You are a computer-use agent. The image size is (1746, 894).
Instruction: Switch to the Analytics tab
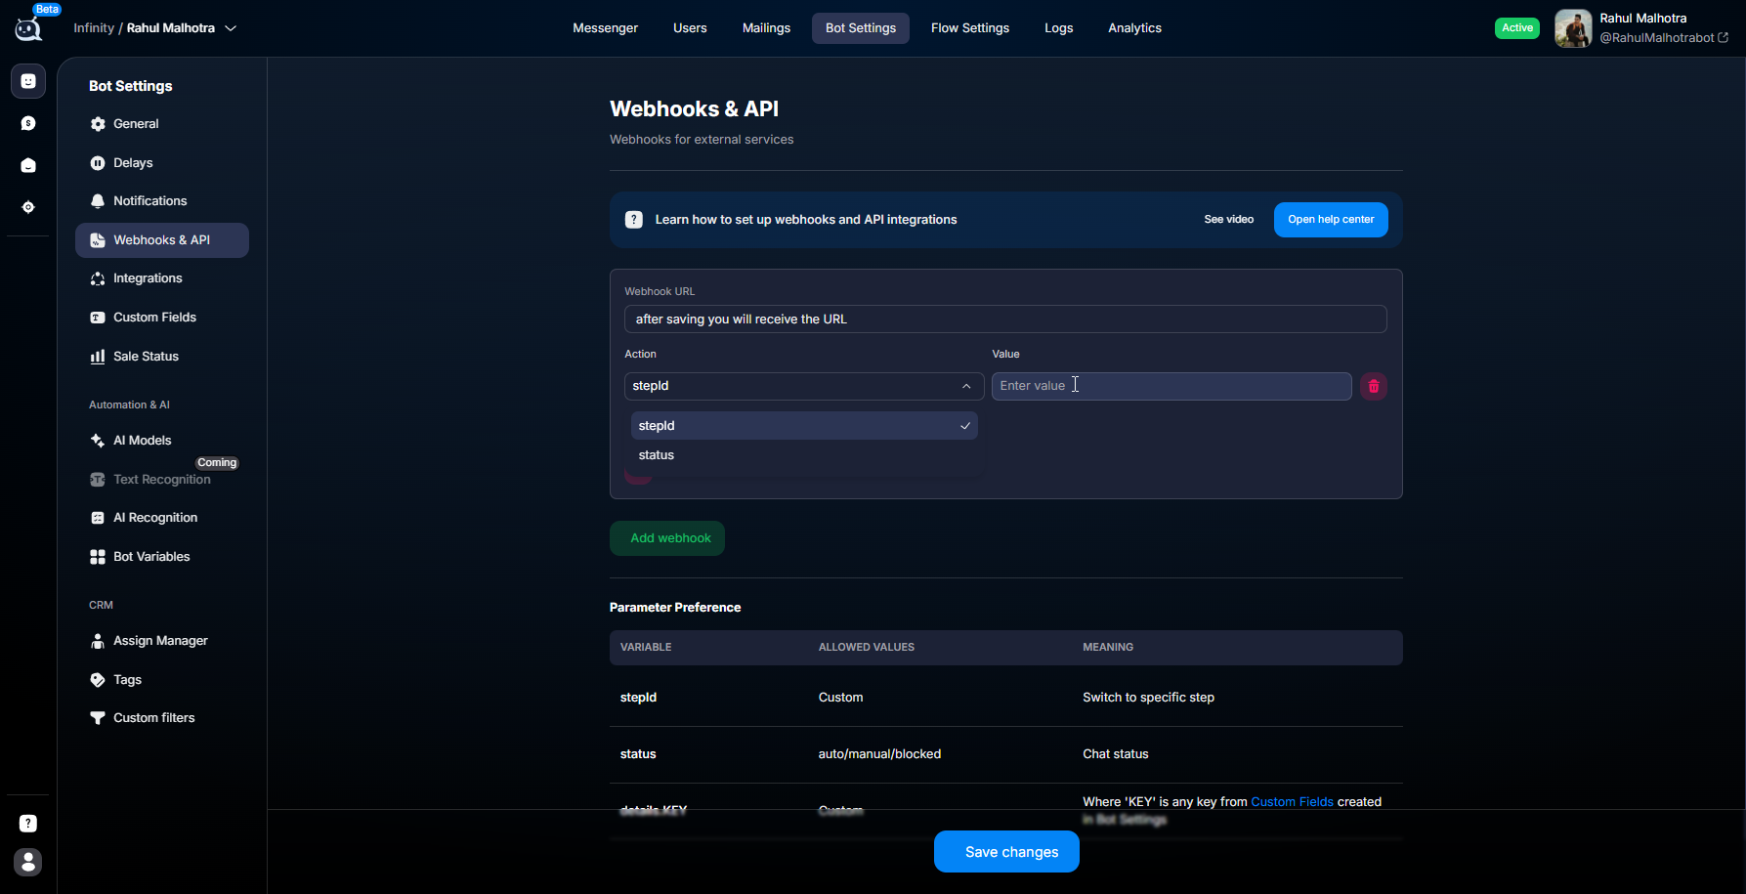click(1134, 28)
